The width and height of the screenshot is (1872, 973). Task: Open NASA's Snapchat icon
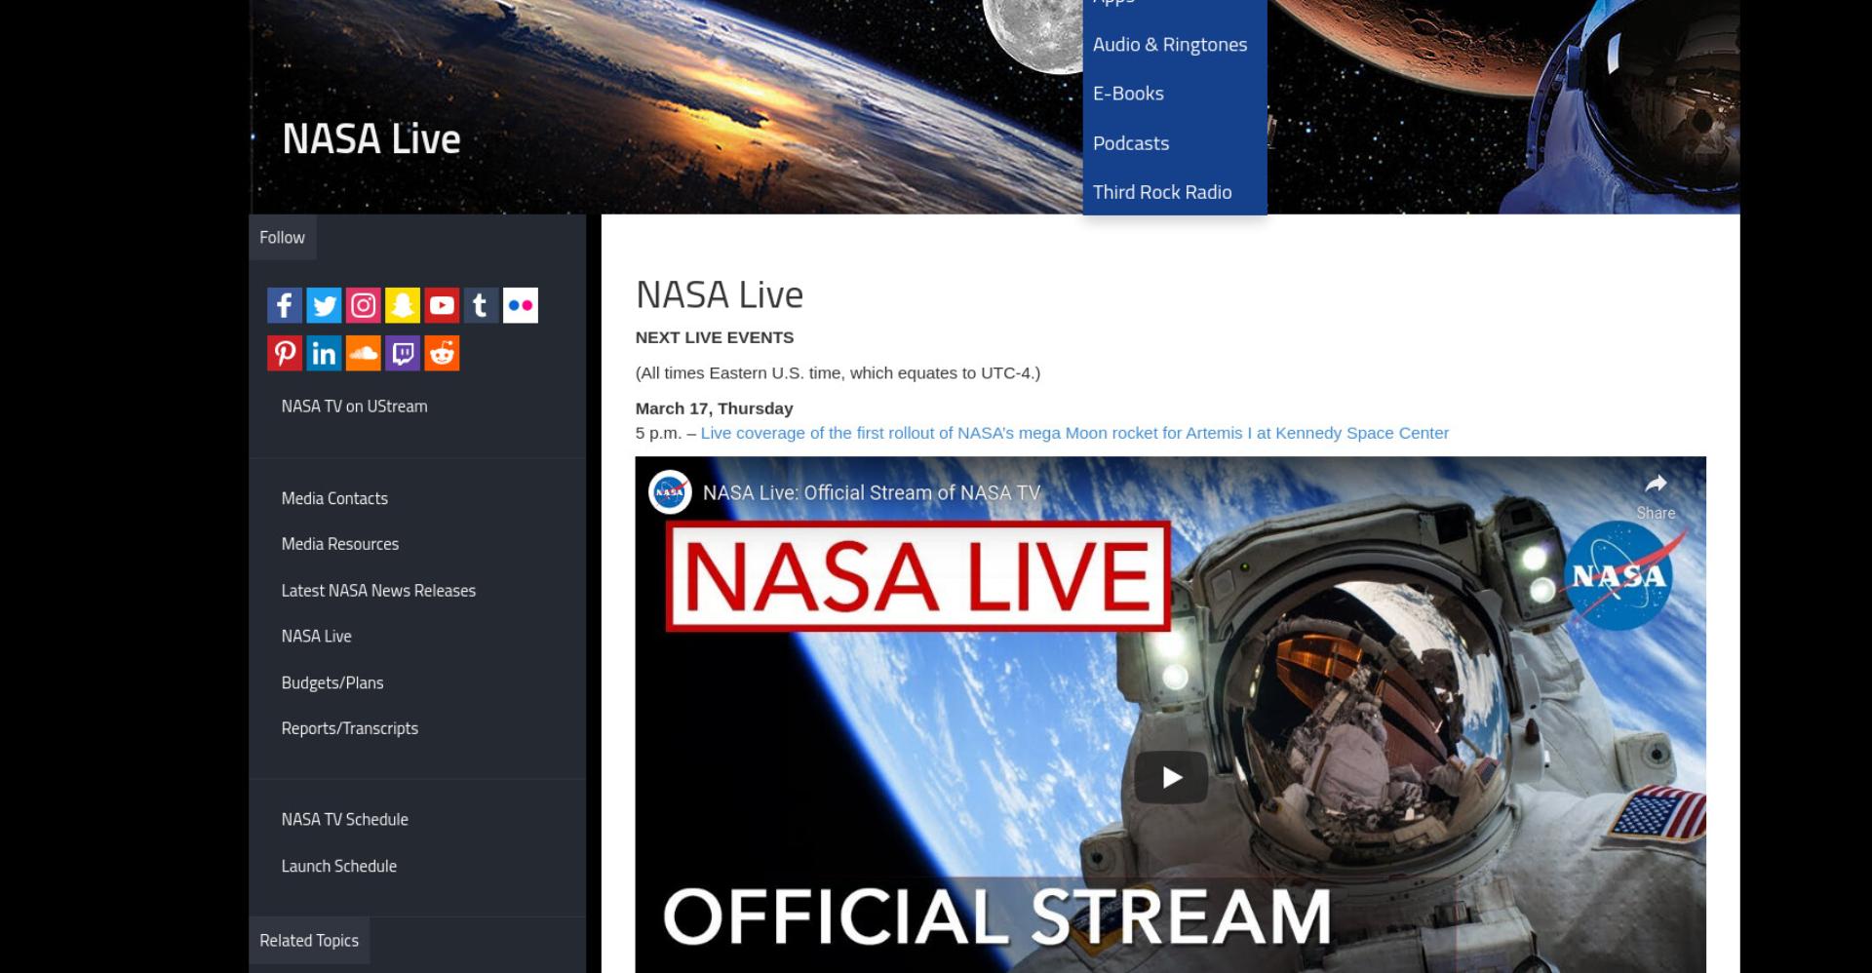[403, 305]
